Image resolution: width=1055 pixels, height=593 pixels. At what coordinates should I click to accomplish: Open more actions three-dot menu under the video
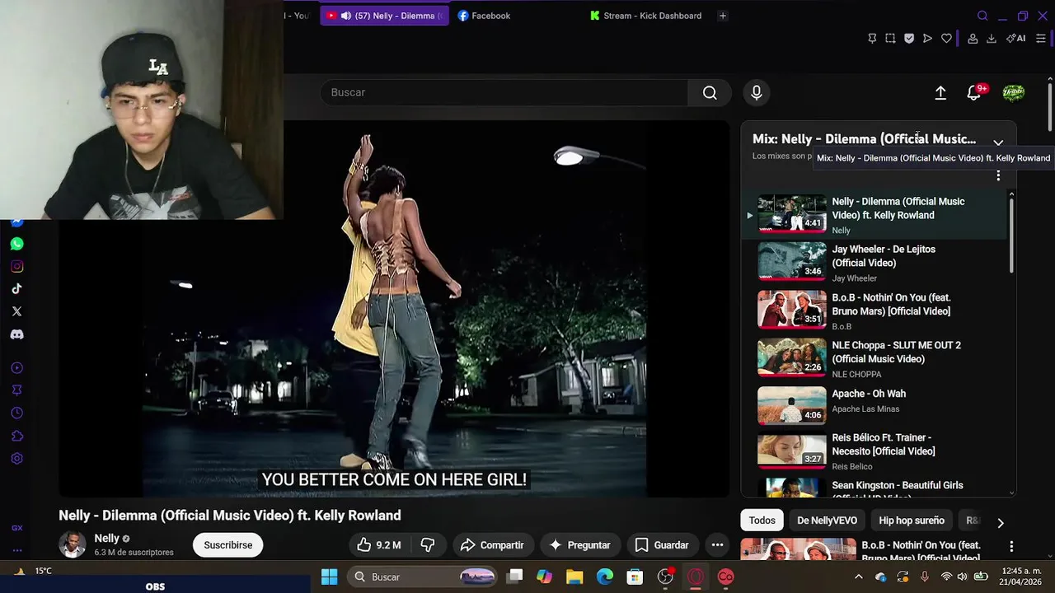tap(717, 545)
